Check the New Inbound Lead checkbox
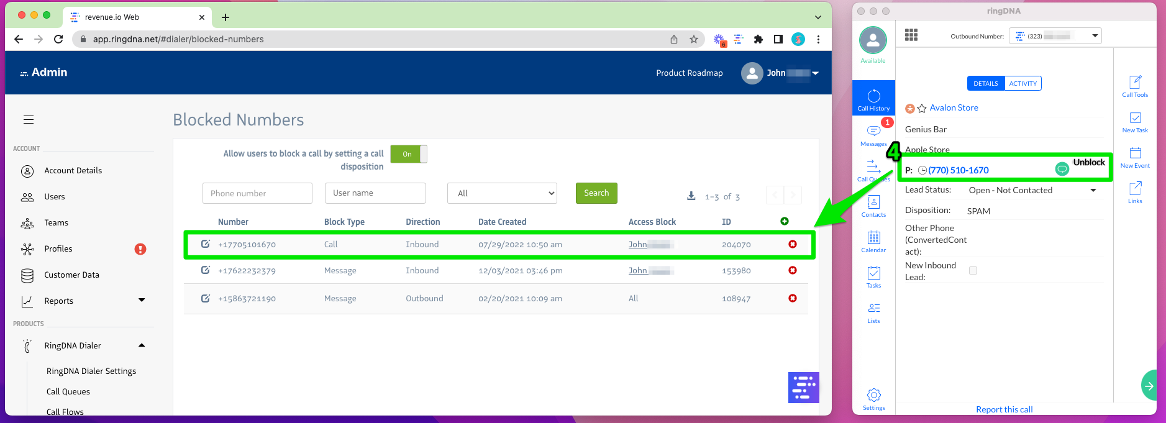Viewport: 1166px width, 423px height. (x=973, y=271)
